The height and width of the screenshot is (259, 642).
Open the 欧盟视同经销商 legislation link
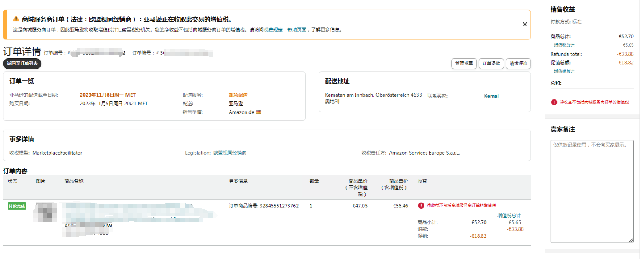pyautogui.click(x=230, y=153)
